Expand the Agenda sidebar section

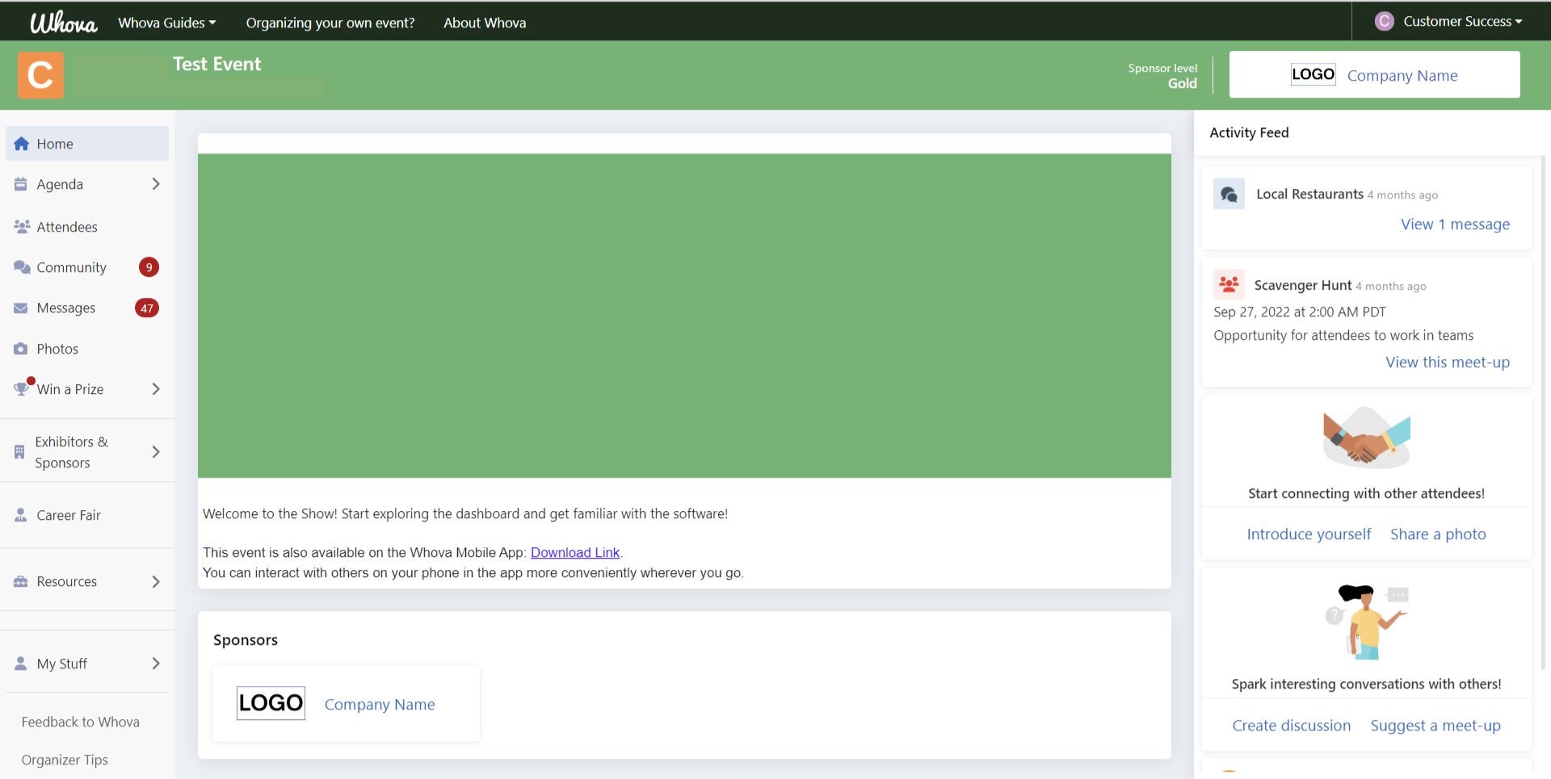tap(156, 184)
